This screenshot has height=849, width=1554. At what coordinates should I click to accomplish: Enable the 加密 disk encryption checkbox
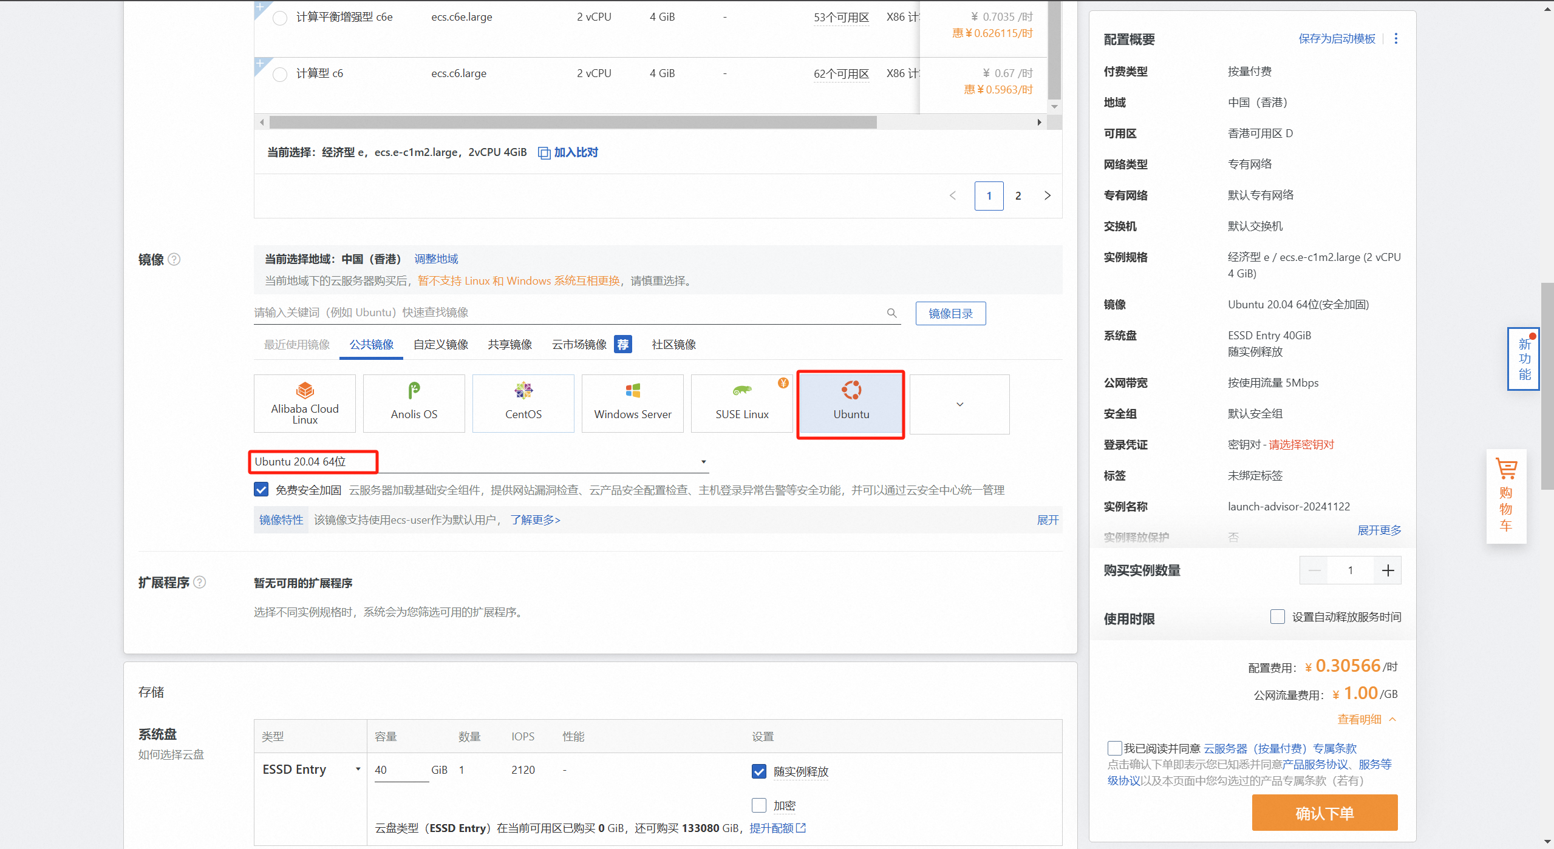(x=759, y=805)
